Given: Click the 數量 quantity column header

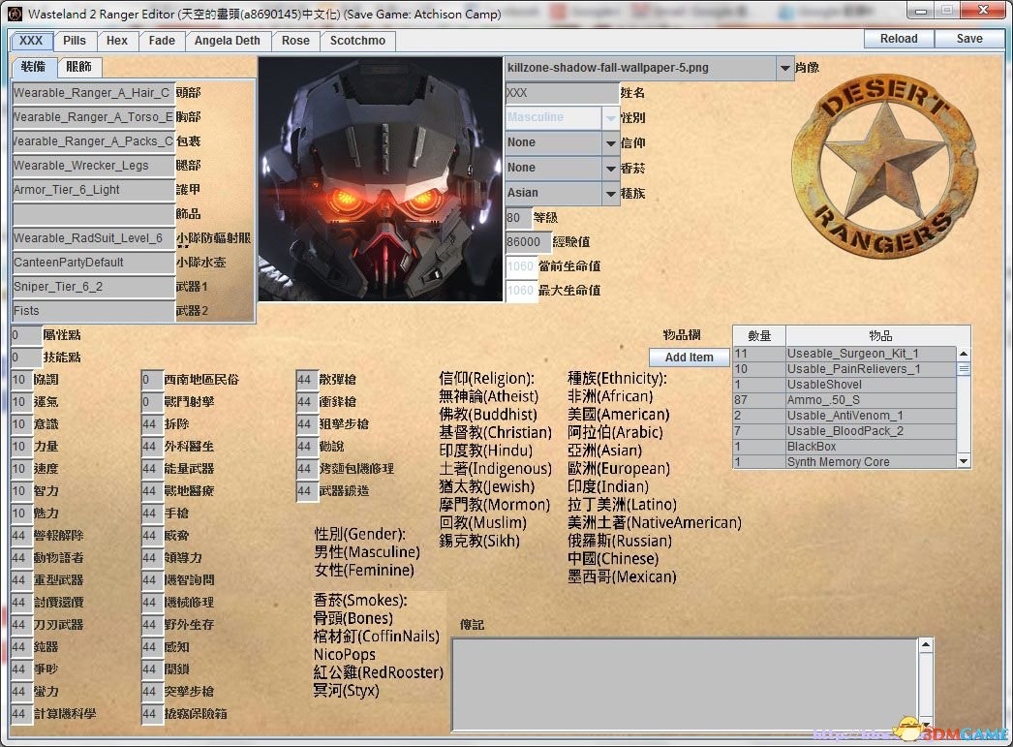Looking at the screenshot, I should (x=759, y=336).
